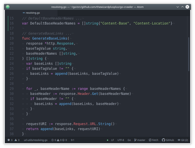Click the editor vertical scrollbar thumb
Viewport: 195px width, 148px height.
pyautogui.click(x=189, y=54)
